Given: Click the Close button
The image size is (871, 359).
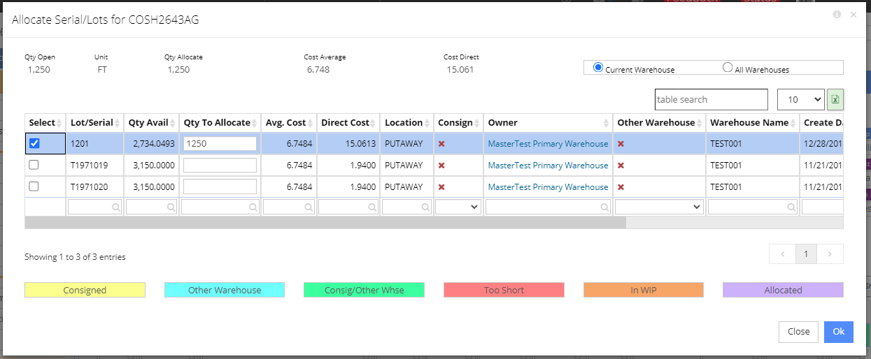Looking at the screenshot, I should tap(798, 332).
